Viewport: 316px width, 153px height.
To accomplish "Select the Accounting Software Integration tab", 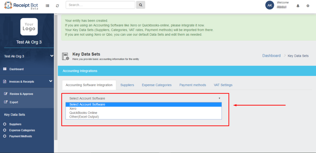I will pyautogui.click(x=89, y=85).
